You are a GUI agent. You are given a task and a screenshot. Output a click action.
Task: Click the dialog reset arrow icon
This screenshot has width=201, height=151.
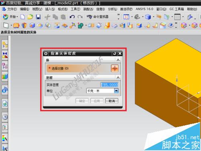[115, 54]
